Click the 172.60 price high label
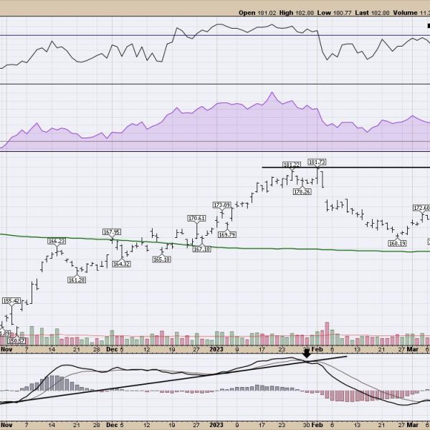The image size is (430, 430). tap(421, 208)
